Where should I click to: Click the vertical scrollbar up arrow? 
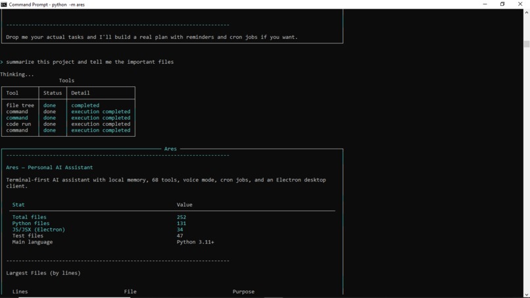point(527,12)
